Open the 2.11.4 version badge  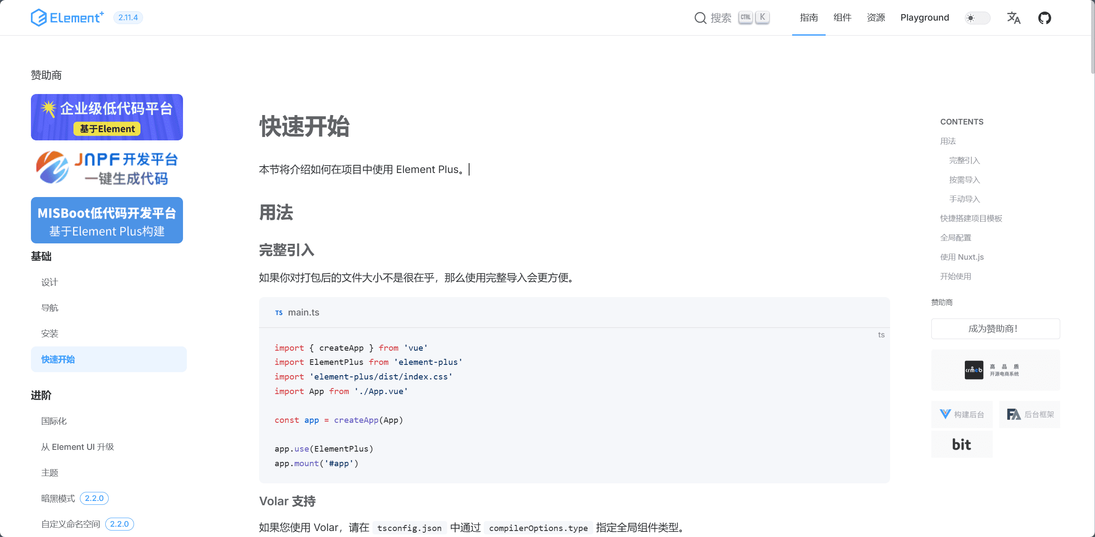(x=128, y=18)
